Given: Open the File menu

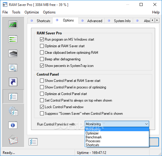Looking at the screenshot, I should (5, 12).
